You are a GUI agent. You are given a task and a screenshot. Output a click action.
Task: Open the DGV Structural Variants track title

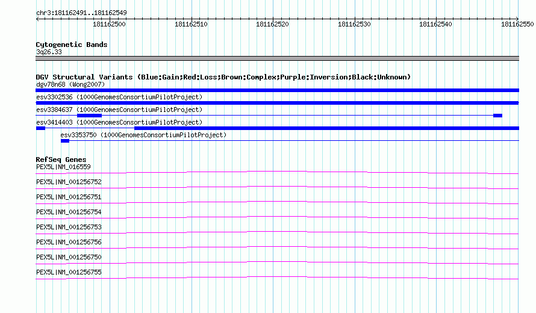pyautogui.click(x=223, y=77)
